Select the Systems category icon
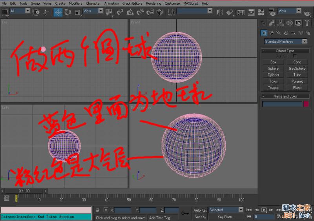Image resolution: width=314 pixels, height=221 pixels. click(x=308, y=33)
